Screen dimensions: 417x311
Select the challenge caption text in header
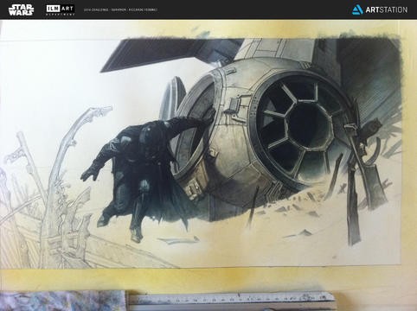[x=120, y=10]
